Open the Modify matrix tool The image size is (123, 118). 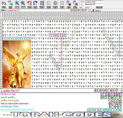pyautogui.click(x=11, y=3)
